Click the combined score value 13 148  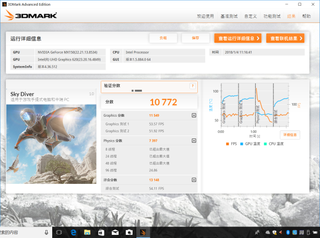point(154,180)
